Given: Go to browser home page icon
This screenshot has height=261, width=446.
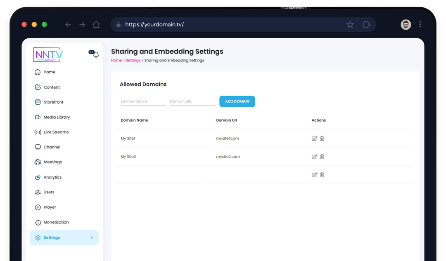Looking at the screenshot, I should click(x=96, y=25).
